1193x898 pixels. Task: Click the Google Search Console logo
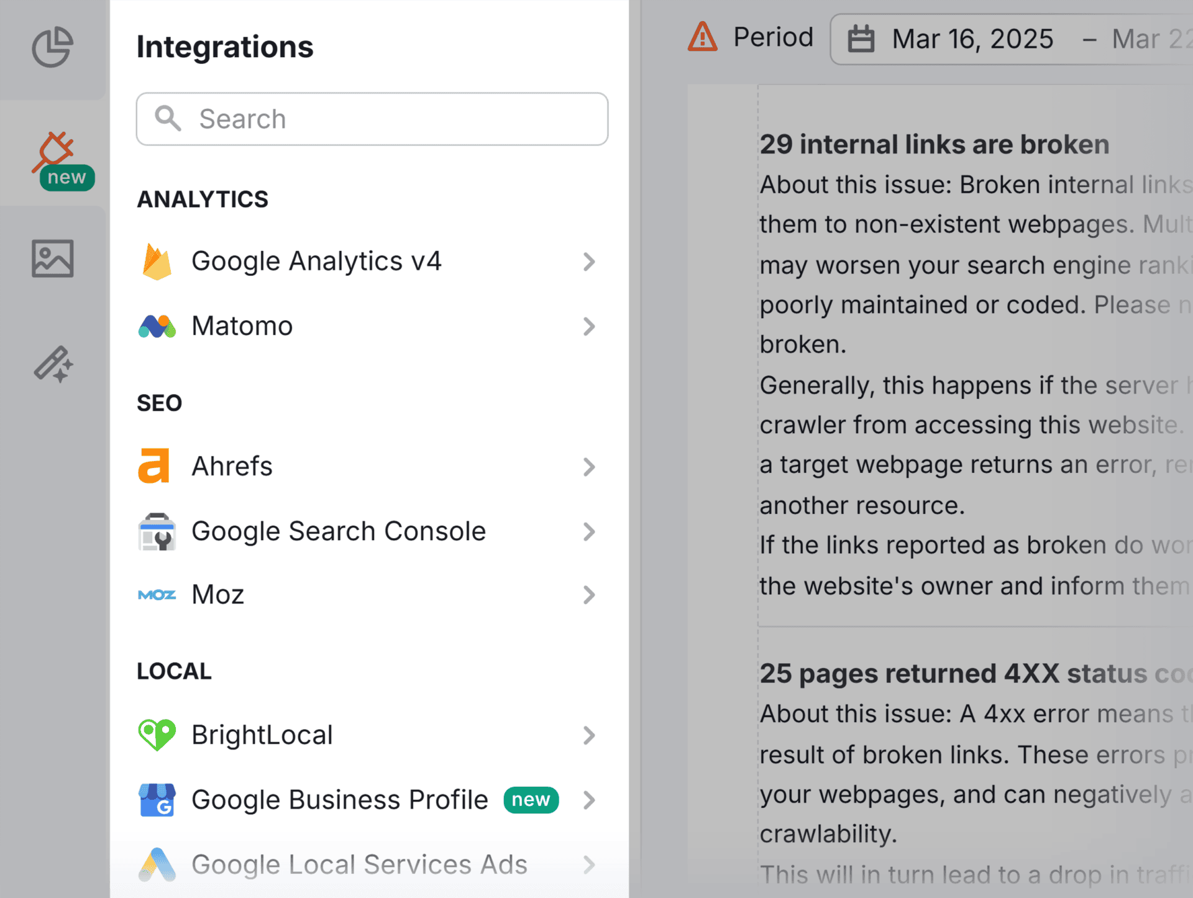click(157, 532)
